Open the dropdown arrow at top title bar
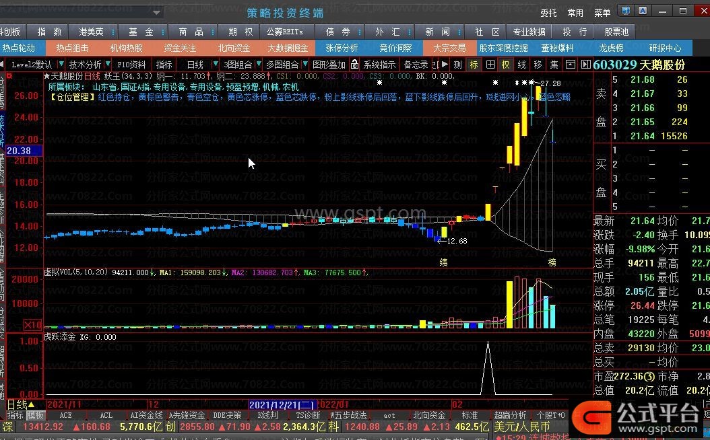710x440 pixels. point(156,13)
